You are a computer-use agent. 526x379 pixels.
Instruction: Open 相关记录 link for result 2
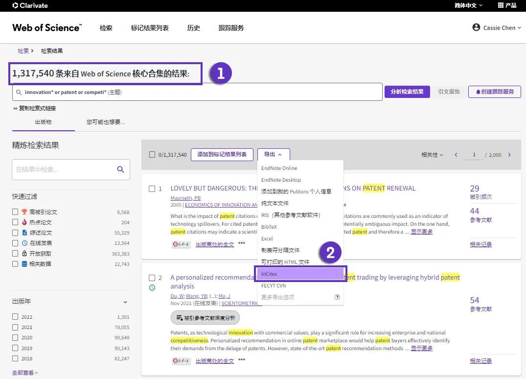coord(480,361)
